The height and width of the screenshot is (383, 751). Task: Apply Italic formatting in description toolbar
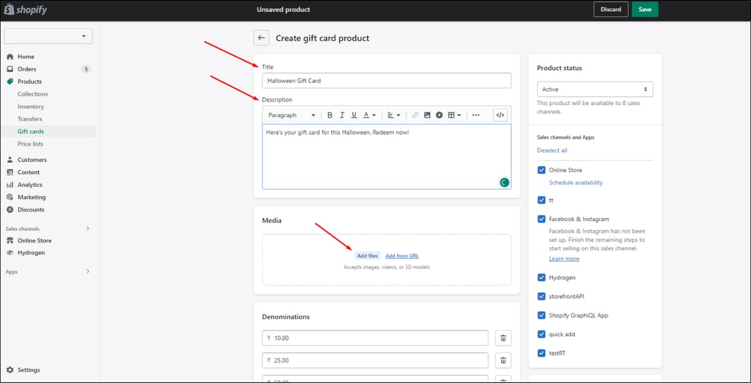click(342, 115)
